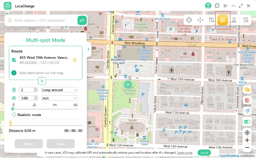Click the Multi-spot Mode heading
The width and height of the screenshot is (256, 158).
[x=46, y=40]
